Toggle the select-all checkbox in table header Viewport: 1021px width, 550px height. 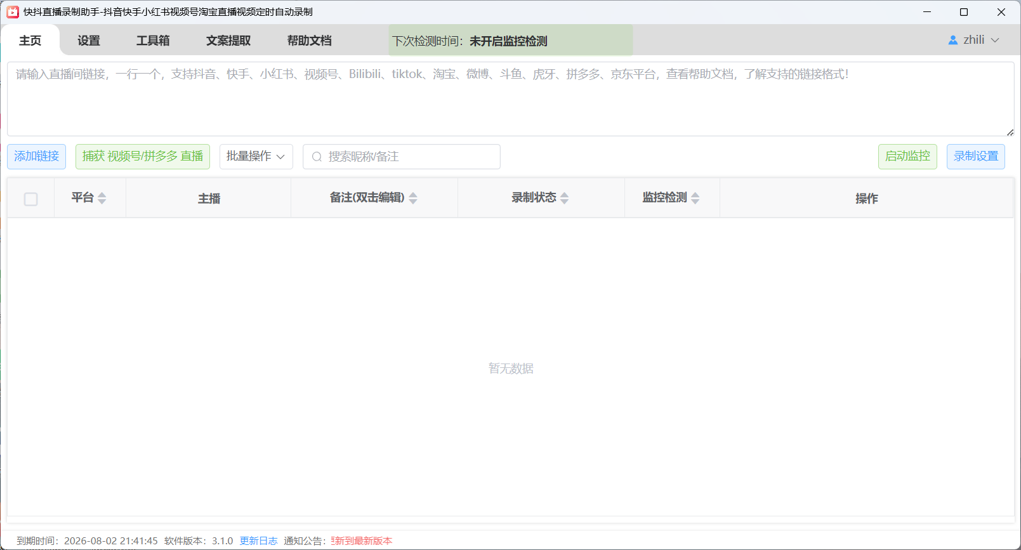[30, 199]
